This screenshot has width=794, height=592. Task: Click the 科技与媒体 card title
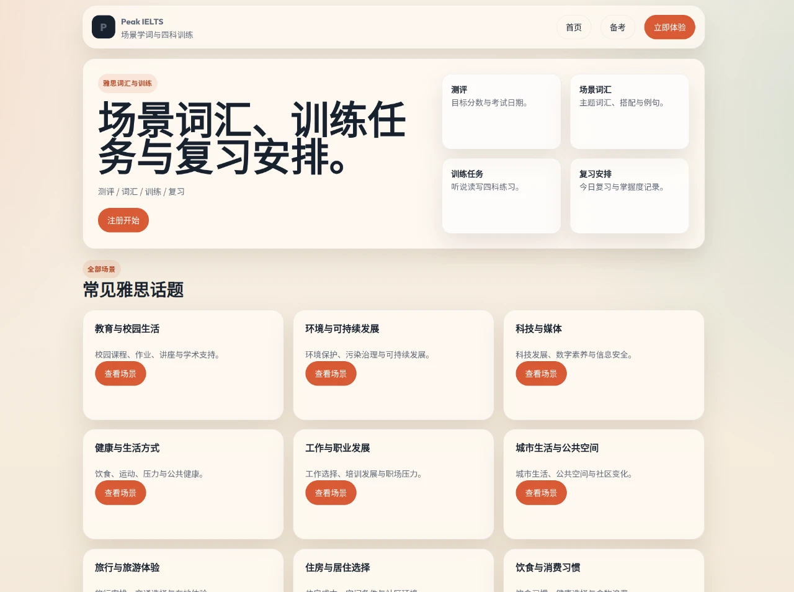click(x=538, y=329)
